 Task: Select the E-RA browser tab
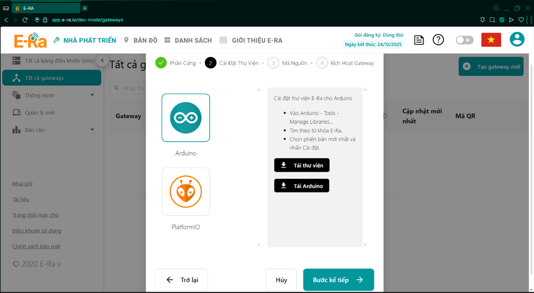pyautogui.click(x=46, y=8)
